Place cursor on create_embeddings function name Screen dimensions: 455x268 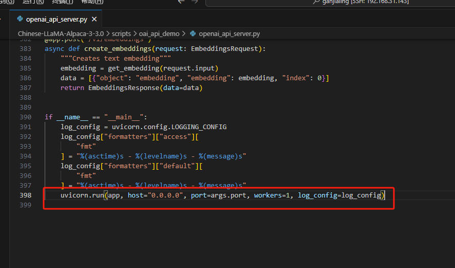(x=118, y=48)
